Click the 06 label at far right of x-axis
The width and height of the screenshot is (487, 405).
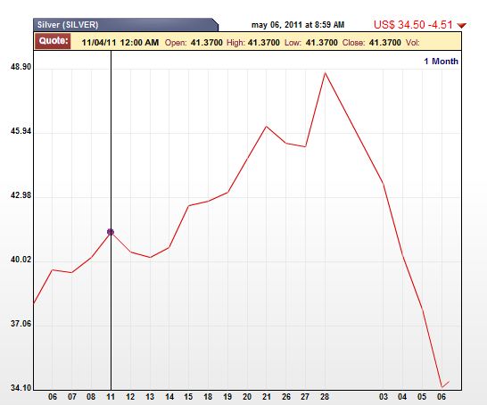click(x=442, y=397)
